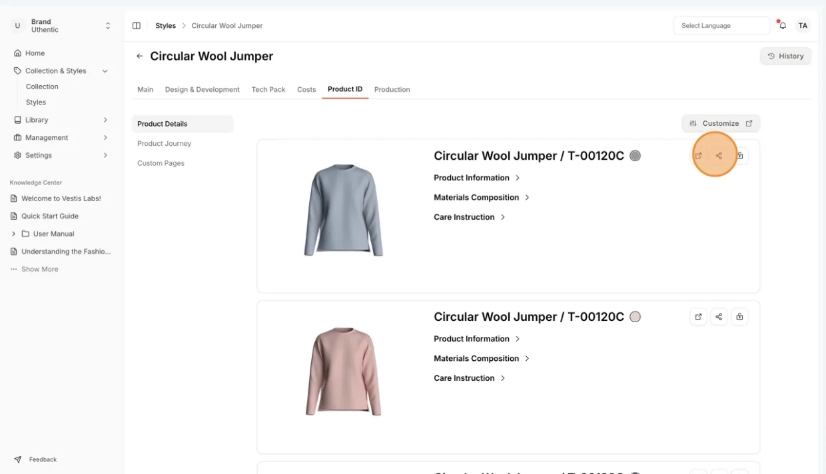Image resolution: width=826 pixels, height=474 pixels.
Task: Click the Brand Uthentic U logo
Action: pos(17,26)
